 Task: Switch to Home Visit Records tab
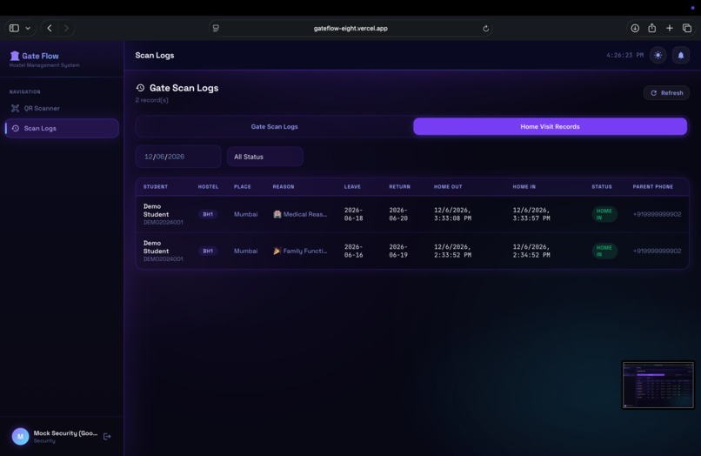550,127
